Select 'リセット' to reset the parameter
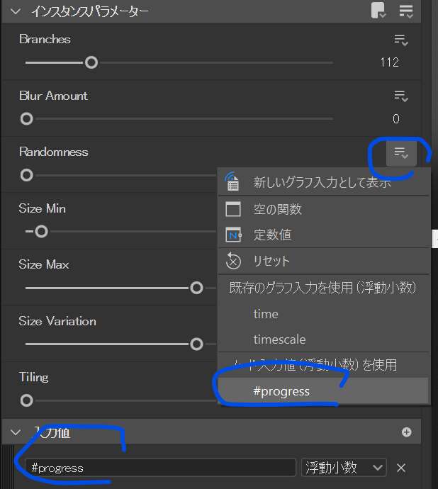This screenshot has height=489, width=438. click(x=271, y=261)
